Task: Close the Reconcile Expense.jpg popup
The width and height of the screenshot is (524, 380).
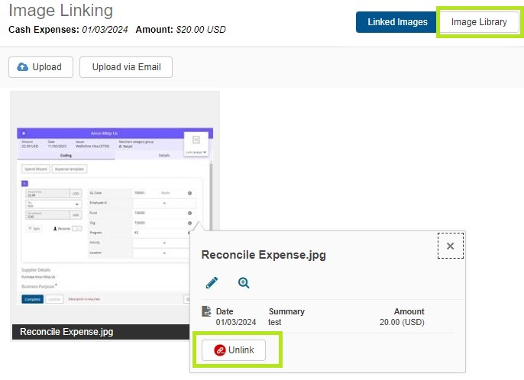Action: pos(450,246)
